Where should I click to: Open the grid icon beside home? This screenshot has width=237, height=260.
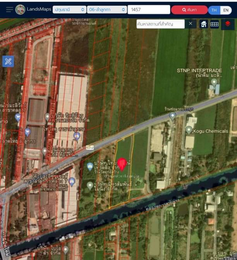214,24
